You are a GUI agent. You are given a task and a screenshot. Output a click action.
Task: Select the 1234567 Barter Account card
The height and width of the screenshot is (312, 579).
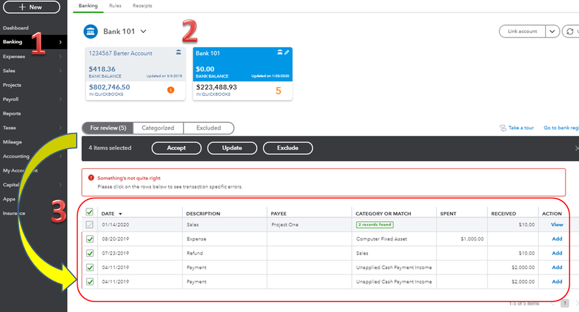tap(136, 74)
